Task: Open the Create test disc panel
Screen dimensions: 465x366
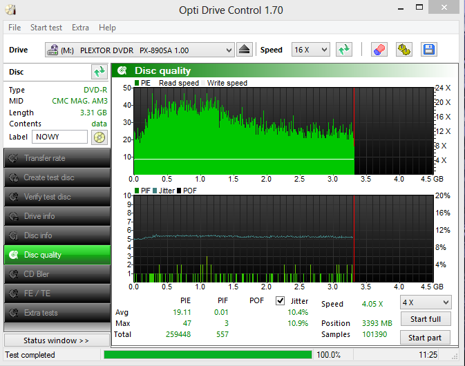Action: pyautogui.click(x=57, y=177)
